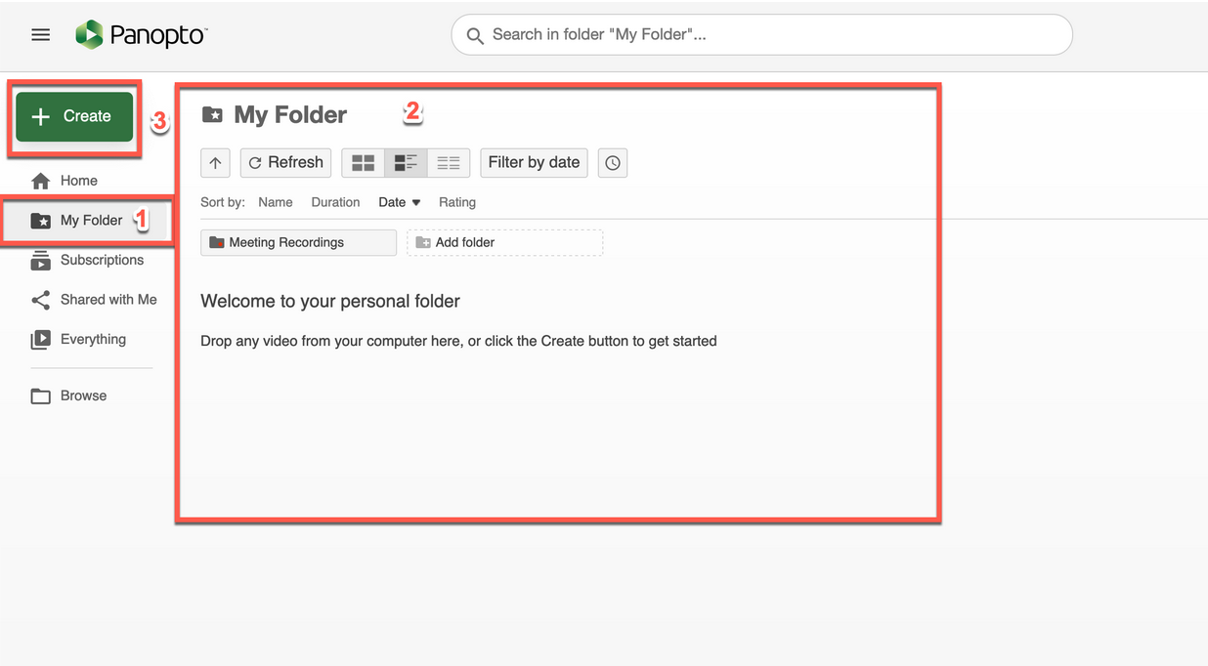Screen dimensions: 1208x666
Task: Click the Refresh button
Action: pos(286,163)
